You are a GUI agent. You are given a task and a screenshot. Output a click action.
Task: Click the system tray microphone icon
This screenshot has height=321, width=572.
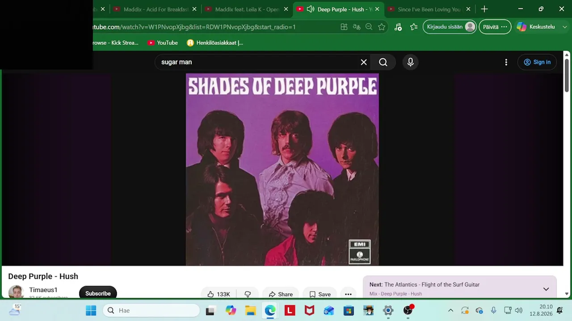(493, 310)
